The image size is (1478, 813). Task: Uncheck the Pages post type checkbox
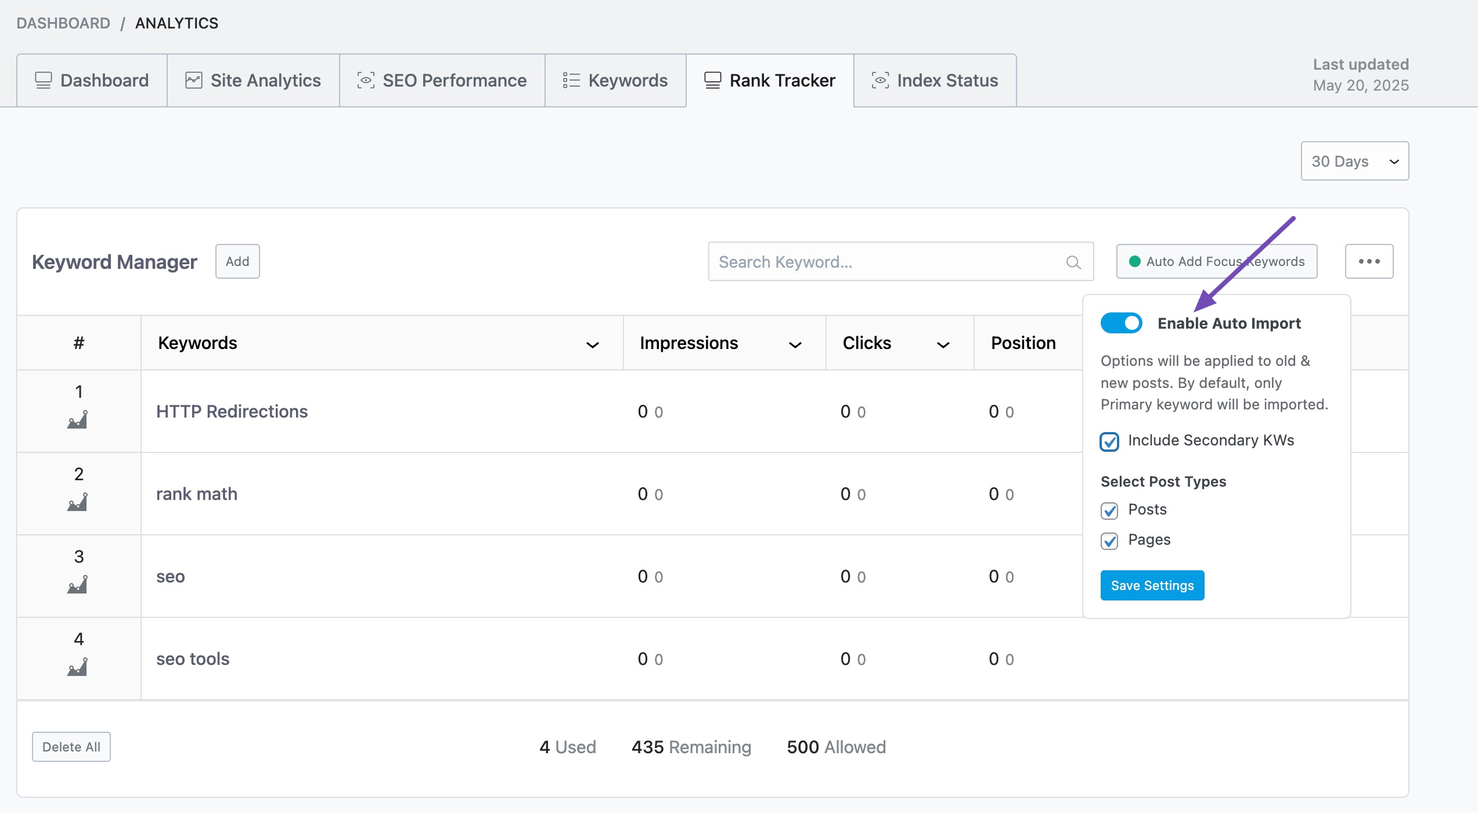1109,541
